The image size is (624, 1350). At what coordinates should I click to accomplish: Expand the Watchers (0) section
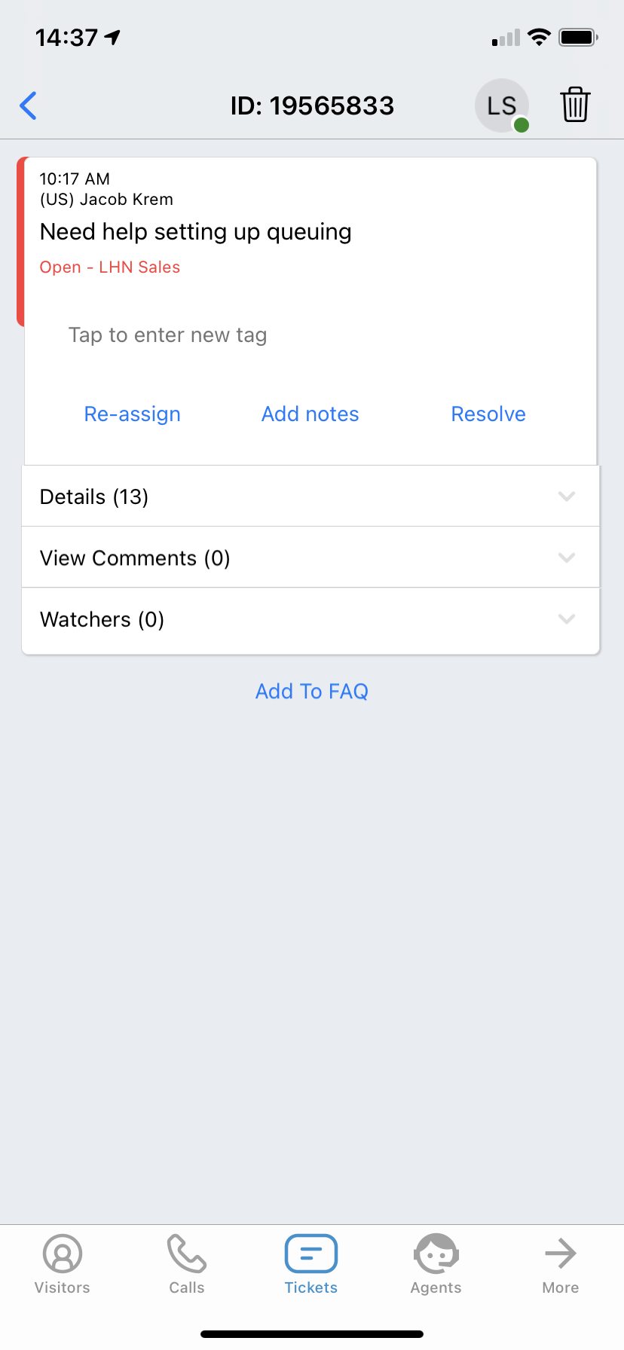coord(310,619)
